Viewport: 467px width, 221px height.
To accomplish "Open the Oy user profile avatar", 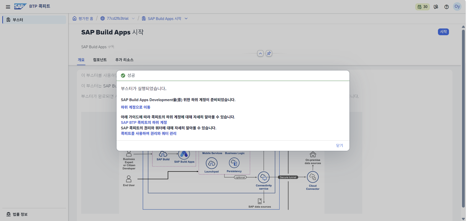I will pos(457,6).
